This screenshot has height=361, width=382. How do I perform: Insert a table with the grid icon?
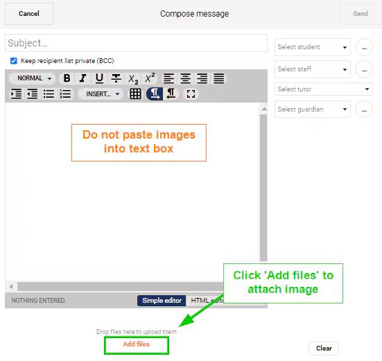pyautogui.click(x=135, y=94)
